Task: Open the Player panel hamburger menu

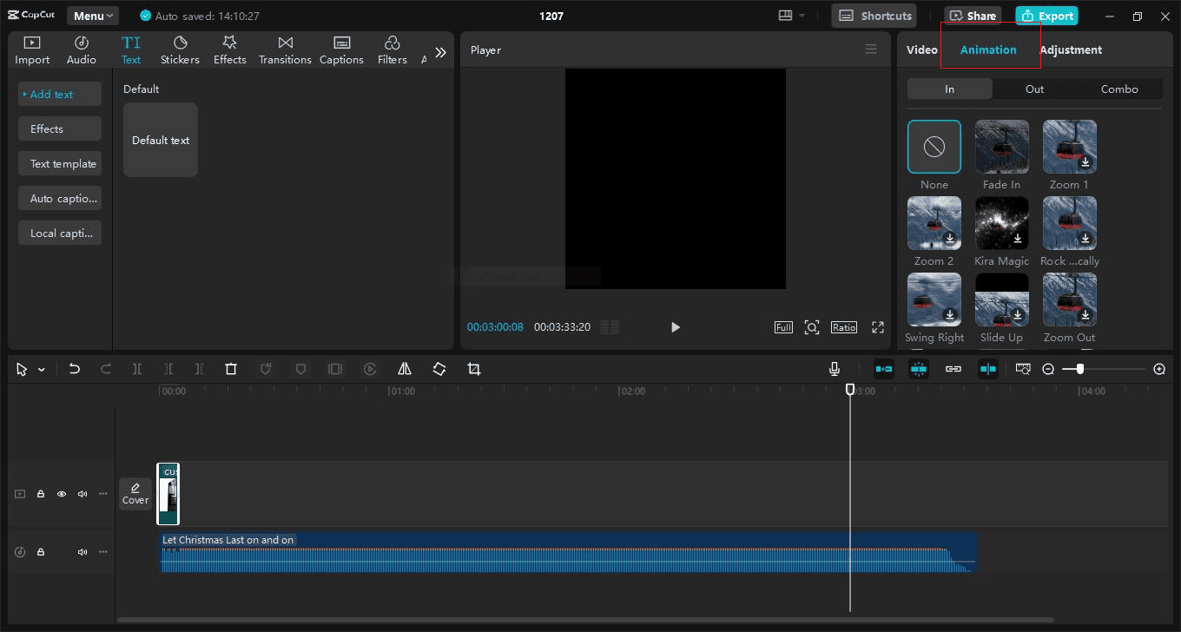Action: click(x=871, y=49)
